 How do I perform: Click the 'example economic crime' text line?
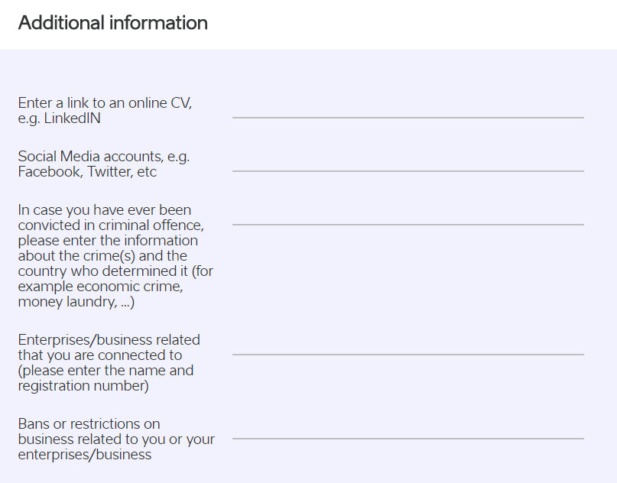tap(101, 287)
